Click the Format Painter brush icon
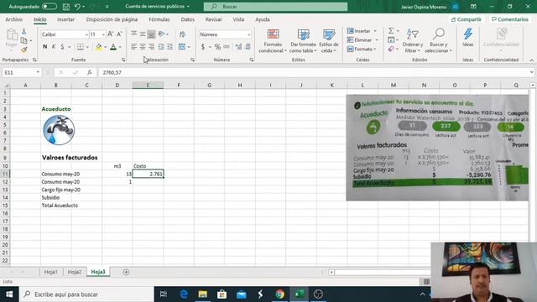Screen dimensions: 537x302 [24, 50]
